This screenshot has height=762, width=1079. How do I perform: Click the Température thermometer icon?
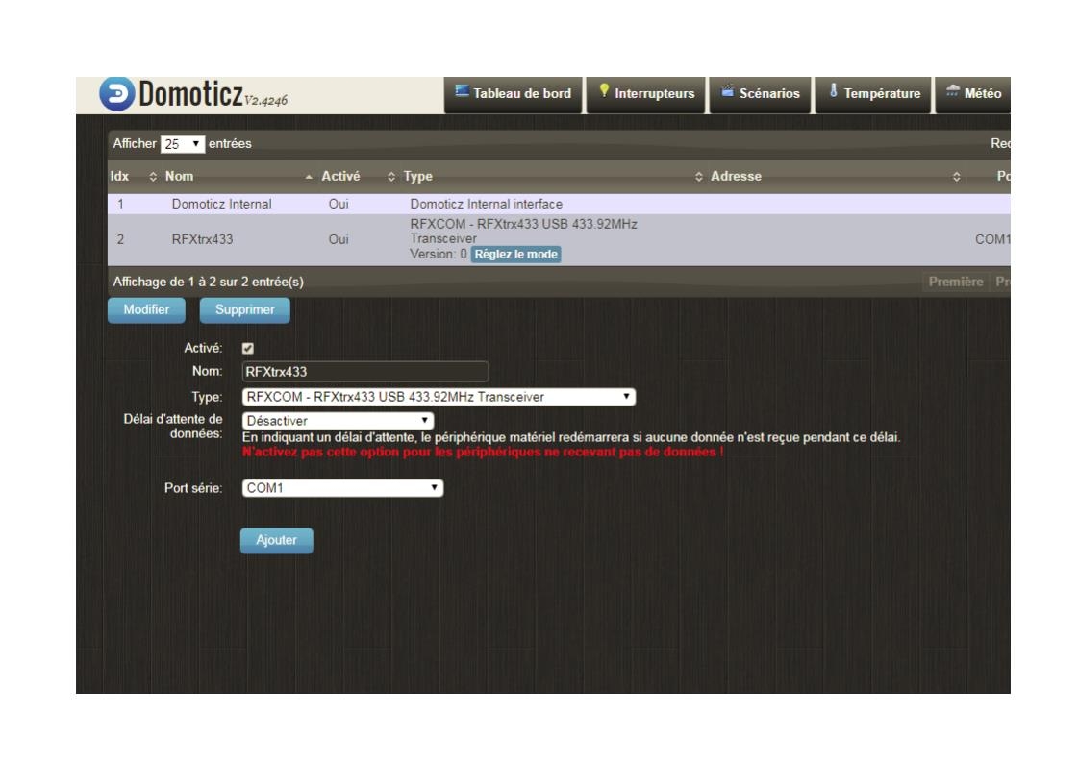point(834,90)
